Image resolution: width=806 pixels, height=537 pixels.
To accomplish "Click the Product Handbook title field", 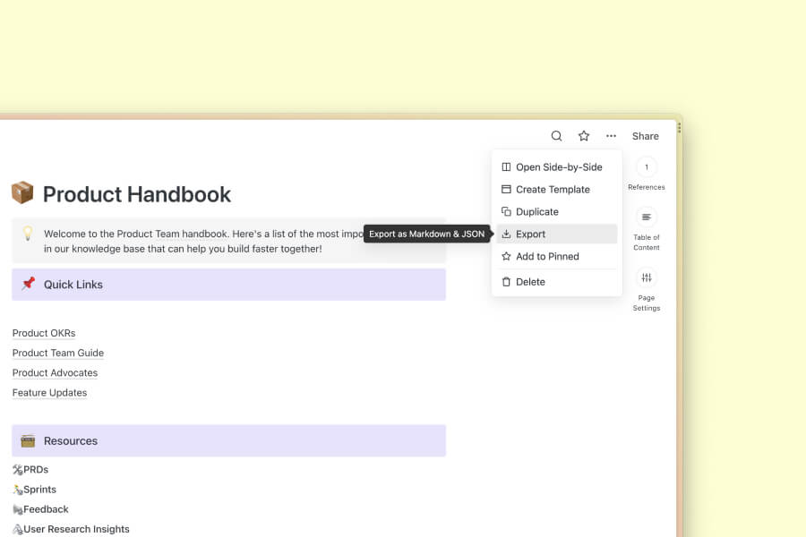I will 137,194.
